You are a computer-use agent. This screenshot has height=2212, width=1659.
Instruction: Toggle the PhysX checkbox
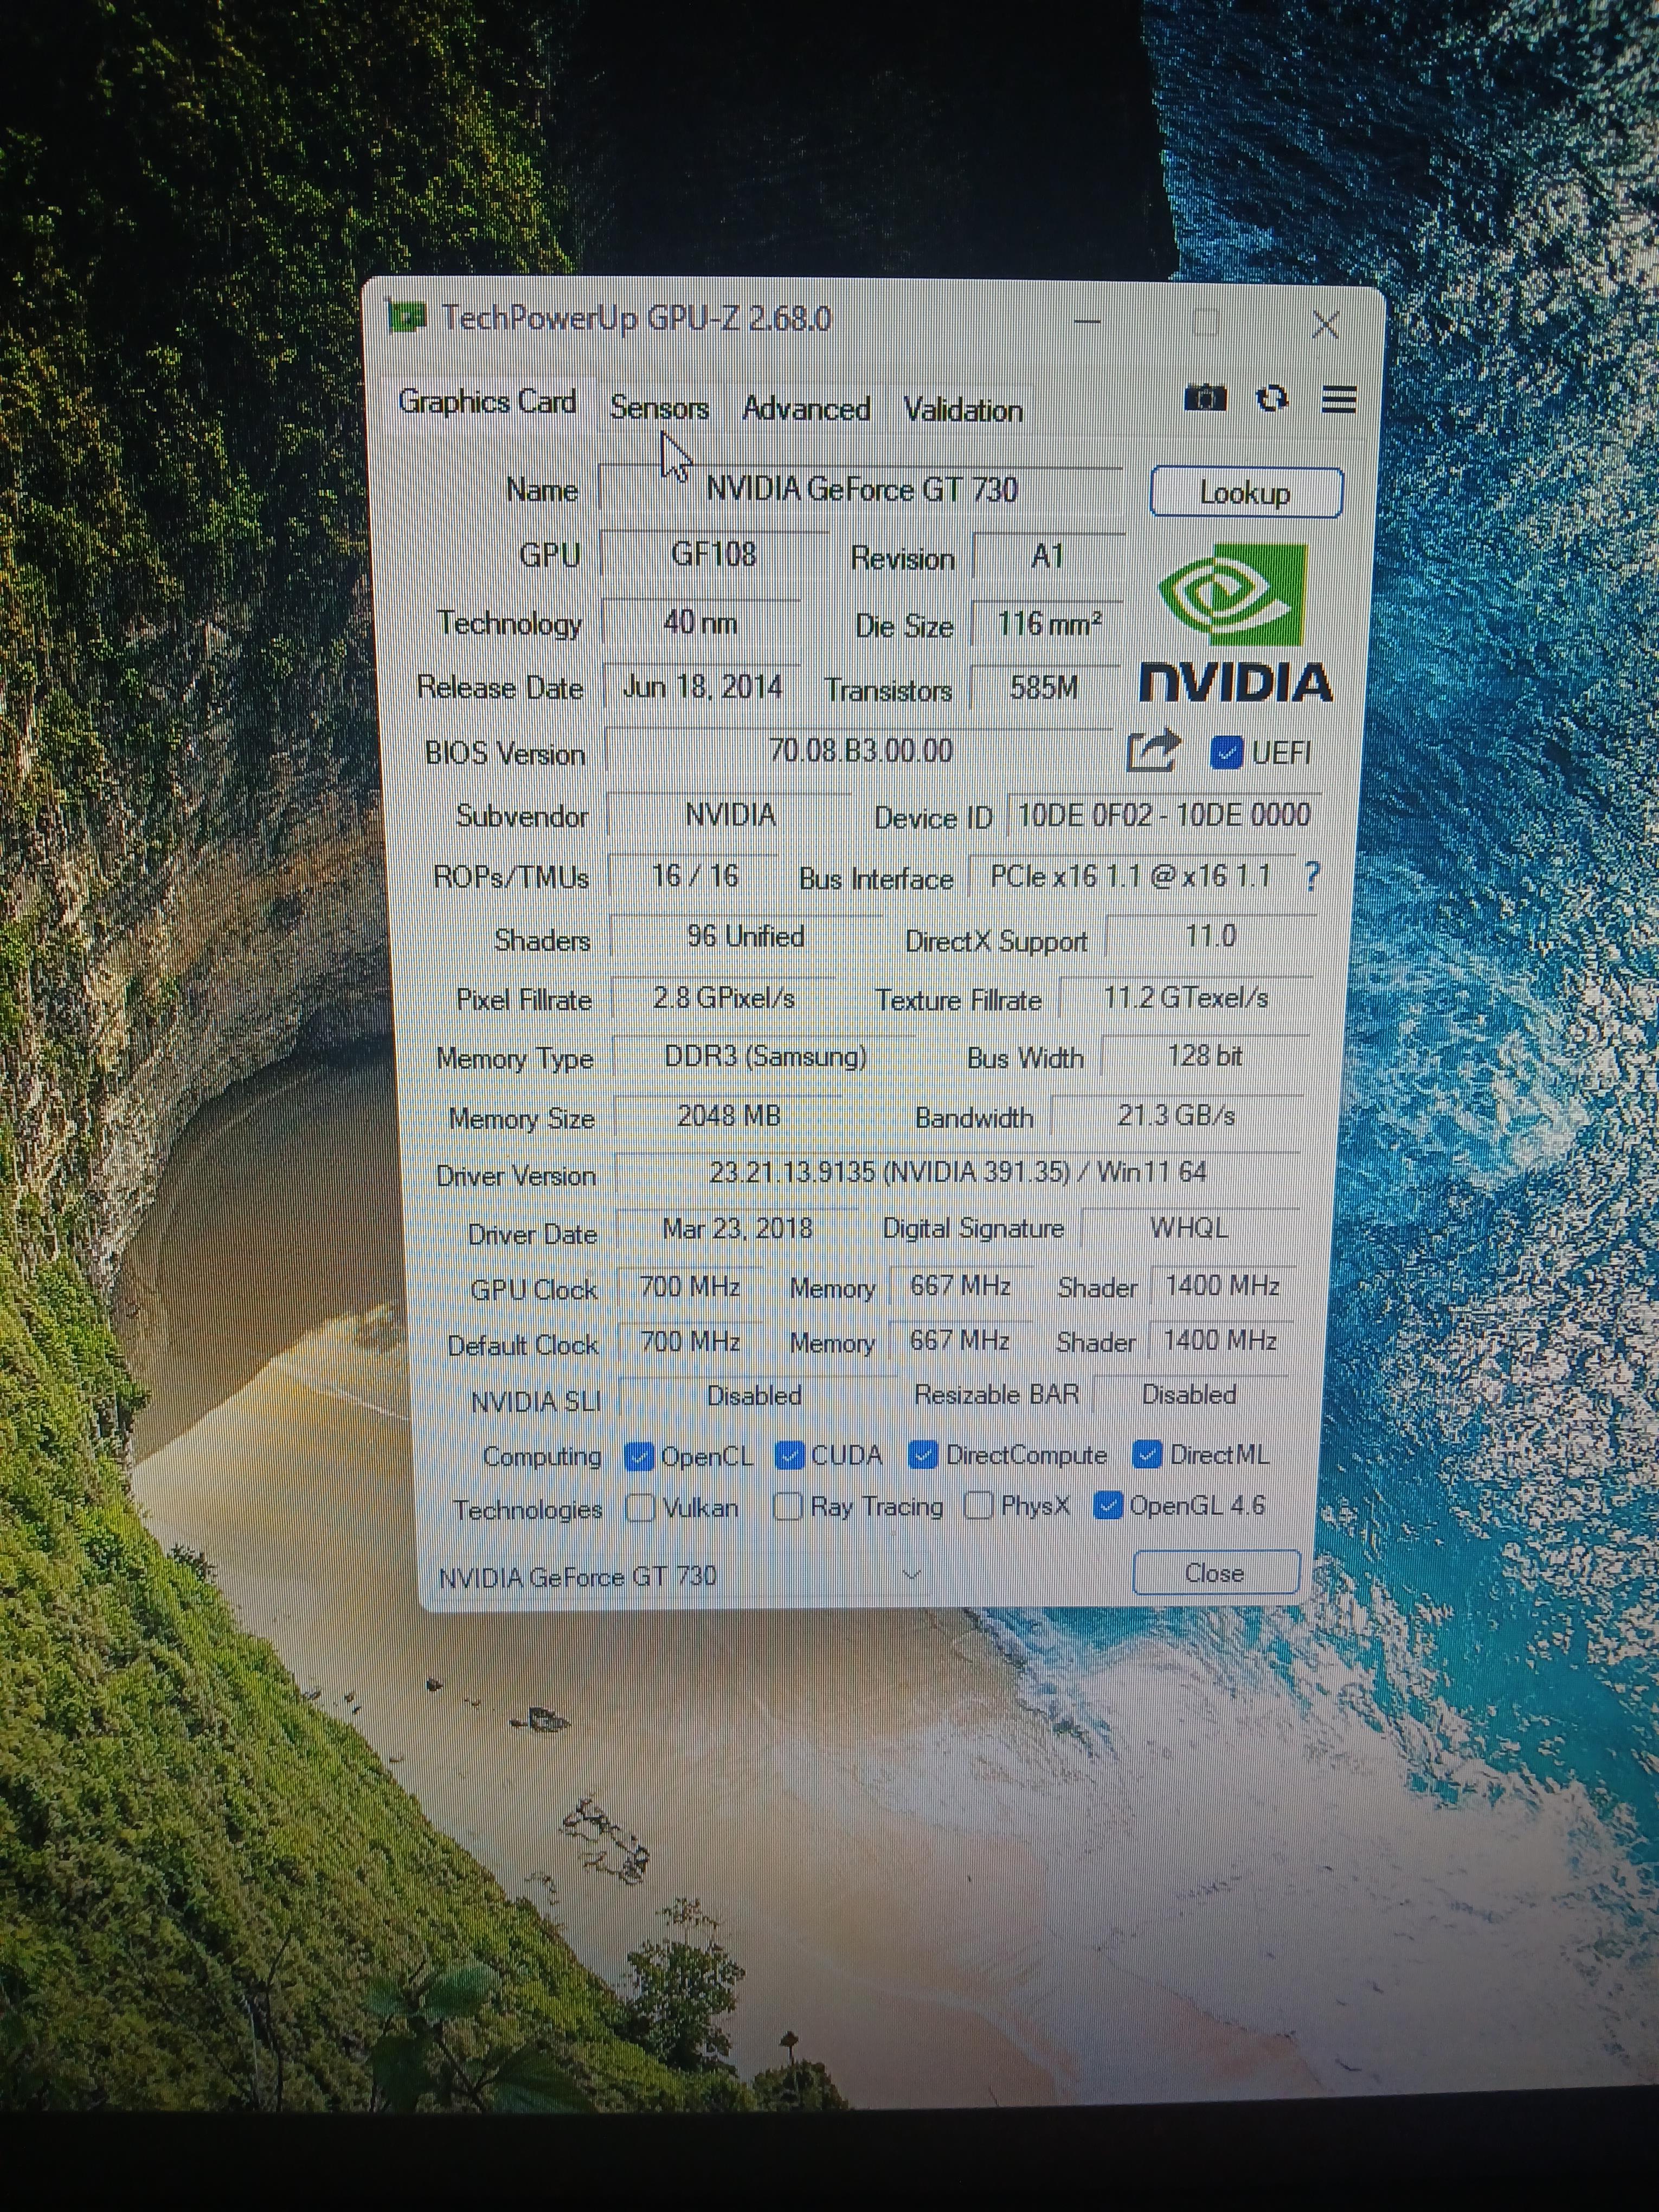point(978,1505)
